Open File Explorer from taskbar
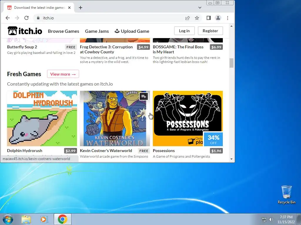Viewport: 301px width, 225px height. pos(26,219)
